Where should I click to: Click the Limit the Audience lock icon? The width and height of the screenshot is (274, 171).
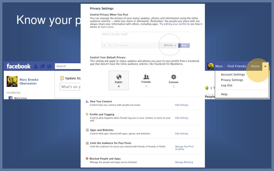pyautogui.click(x=87, y=143)
